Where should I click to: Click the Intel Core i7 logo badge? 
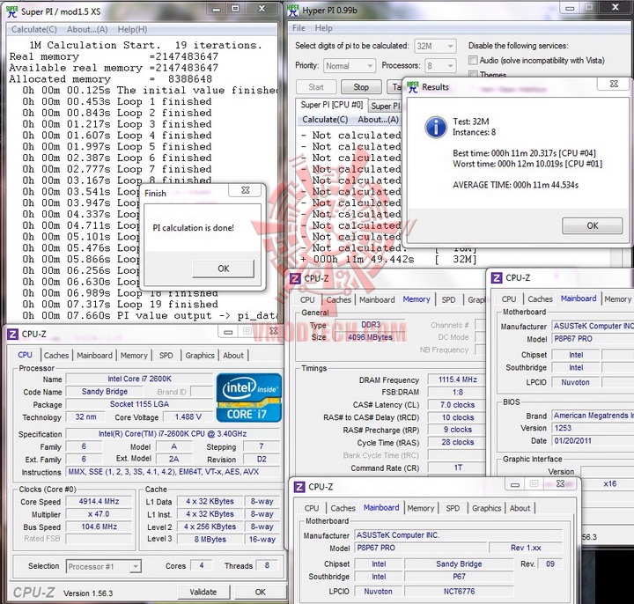pyautogui.click(x=248, y=398)
